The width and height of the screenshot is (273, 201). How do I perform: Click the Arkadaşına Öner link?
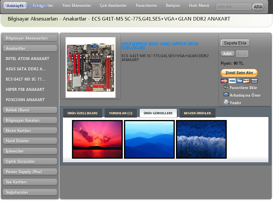coord(245,95)
